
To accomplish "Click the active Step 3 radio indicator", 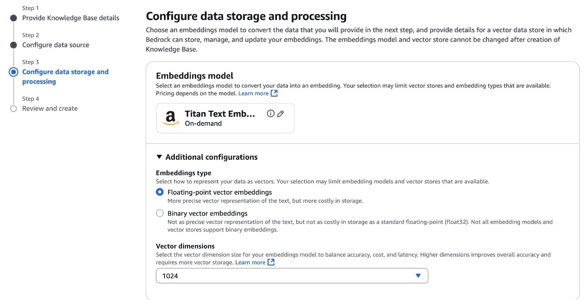I will [x=13, y=72].
